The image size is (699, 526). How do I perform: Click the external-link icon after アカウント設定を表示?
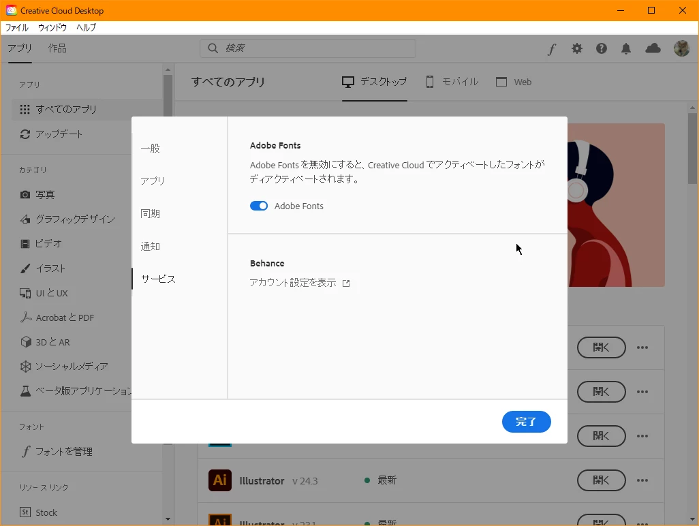pyautogui.click(x=346, y=283)
